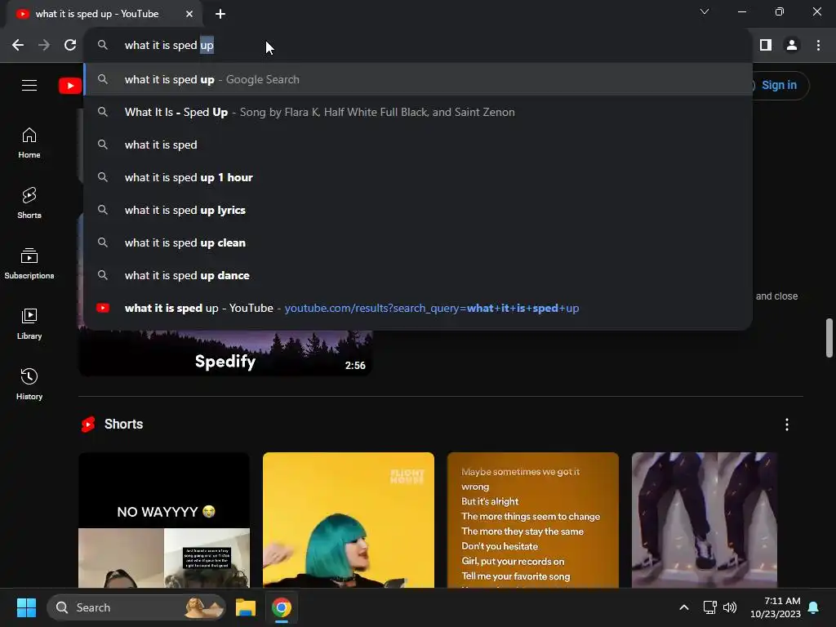836x627 pixels.
Task: Show hidden system tray icons chevron
Action: [684, 607]
